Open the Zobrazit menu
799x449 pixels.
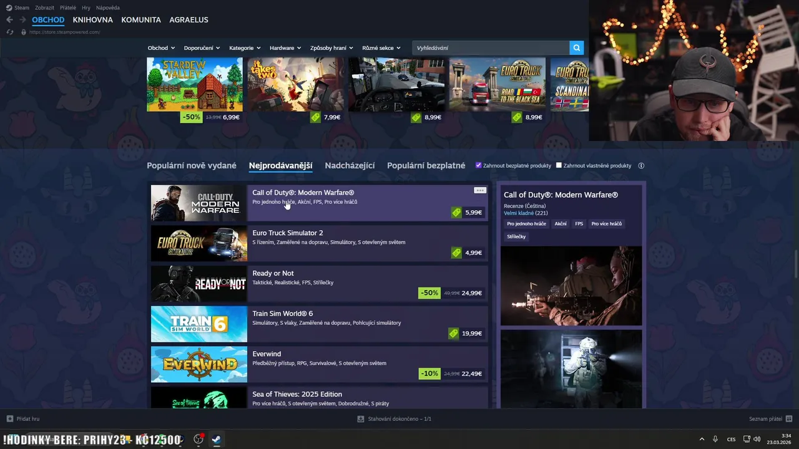44,7
